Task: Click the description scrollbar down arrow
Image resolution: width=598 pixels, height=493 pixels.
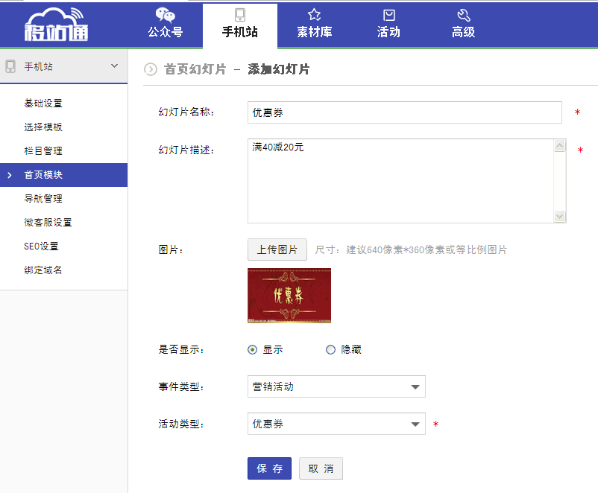Action: click(560, 217)
